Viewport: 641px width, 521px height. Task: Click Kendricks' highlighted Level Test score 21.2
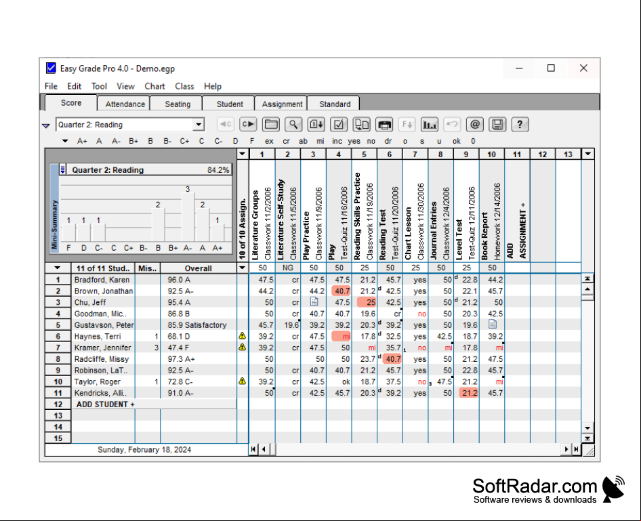[468, 393]
